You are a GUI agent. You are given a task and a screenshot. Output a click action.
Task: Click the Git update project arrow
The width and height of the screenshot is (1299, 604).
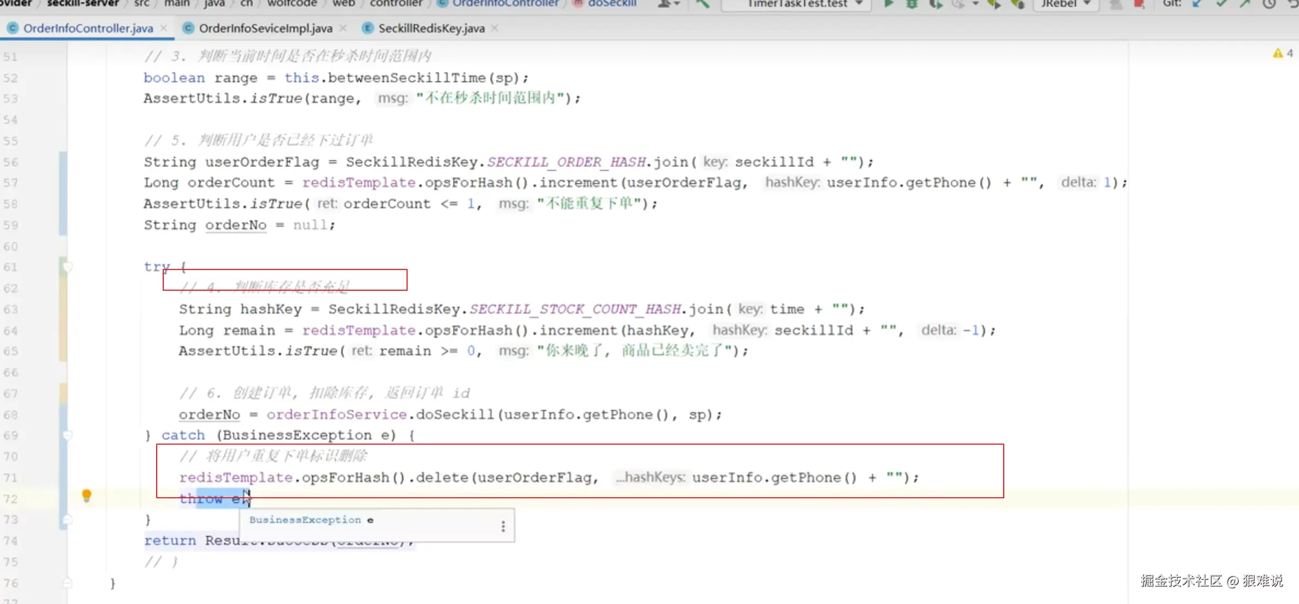1197,4
